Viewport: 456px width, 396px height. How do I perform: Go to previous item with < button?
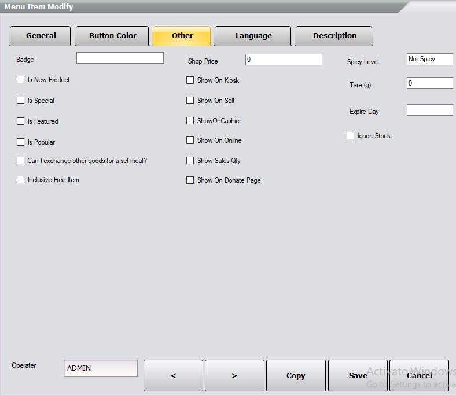coord(174,375)
